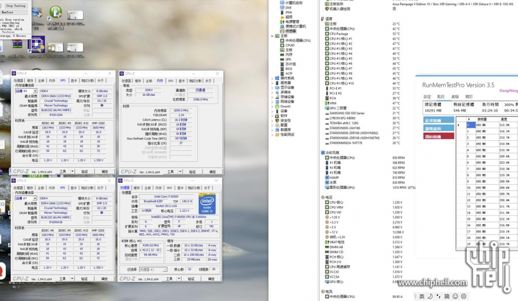Select the 传感器 sensor node in AIDA64 tree

(288, 31)
